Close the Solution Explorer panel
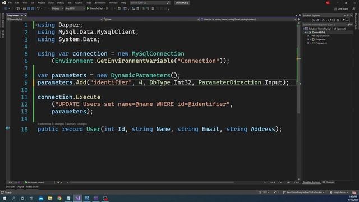359x202 pixels. tap(351, 15)
